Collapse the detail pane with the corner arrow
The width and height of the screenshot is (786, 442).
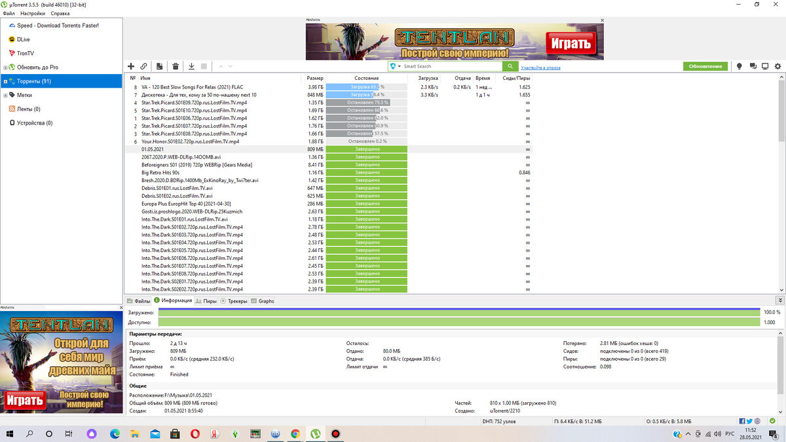(x=779, y=300)
